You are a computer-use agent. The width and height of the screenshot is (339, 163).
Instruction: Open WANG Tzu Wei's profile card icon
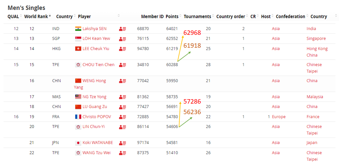122,153
